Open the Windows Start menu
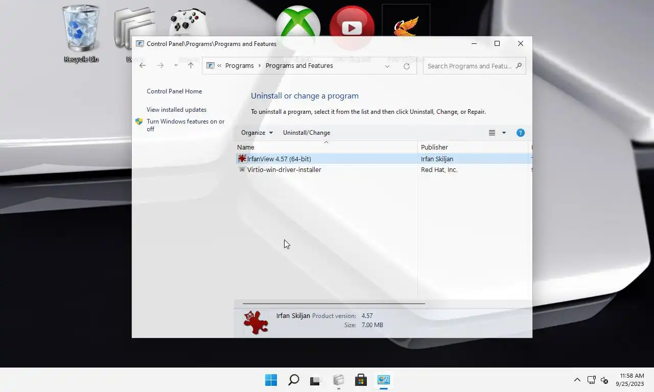Viewport: 654px width, 392px height. 271,380
